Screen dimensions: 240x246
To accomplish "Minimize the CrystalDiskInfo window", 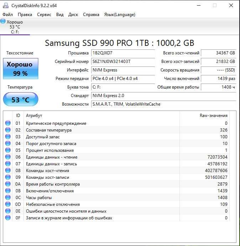I will (x=199, y=5).
